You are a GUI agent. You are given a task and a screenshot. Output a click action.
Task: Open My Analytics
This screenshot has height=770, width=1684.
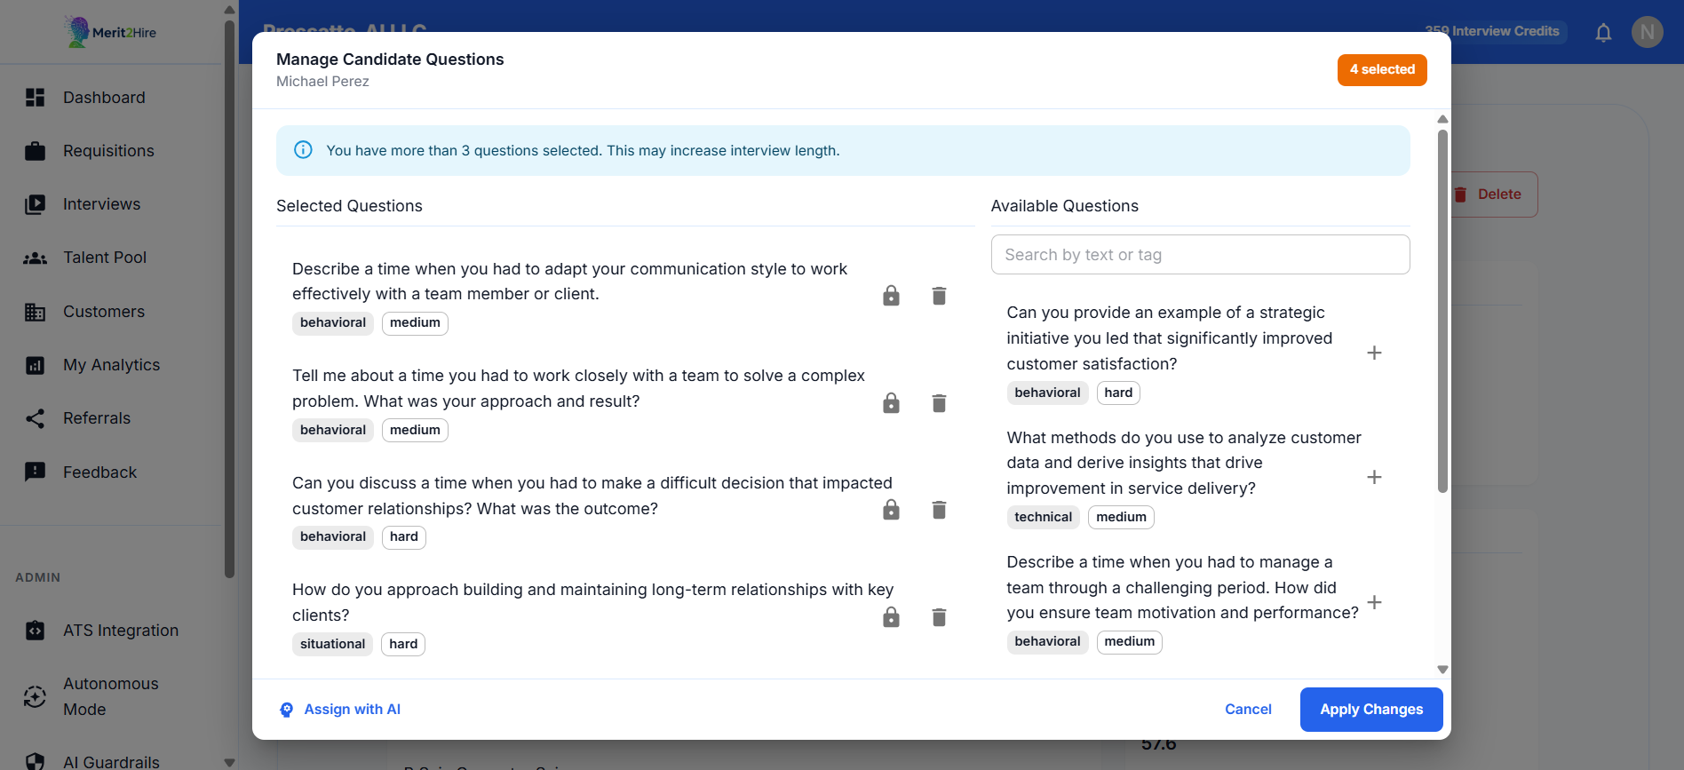pyautogui.click(x=111, y=365)
